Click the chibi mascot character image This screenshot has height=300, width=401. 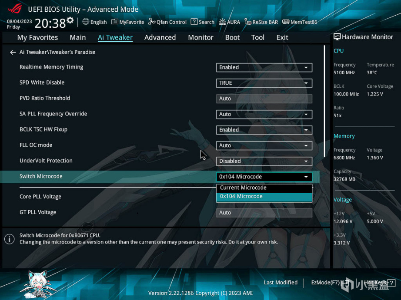38,284
